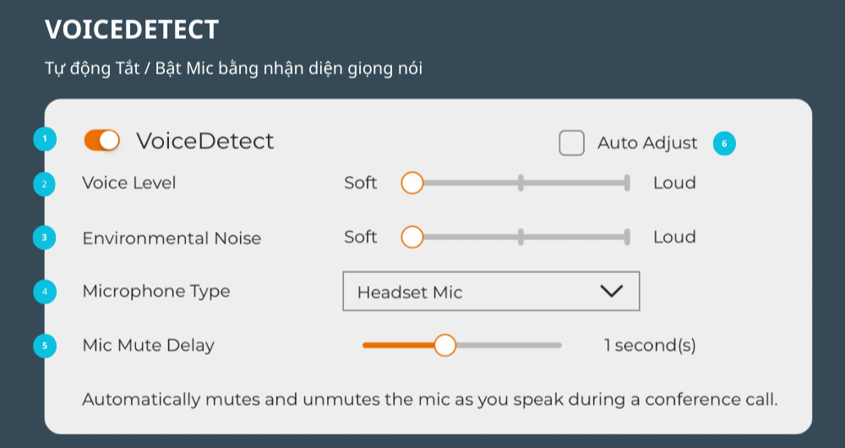Click the VoiceDetect label beside the toggle
845x448 pixels.
click(205, 141)
